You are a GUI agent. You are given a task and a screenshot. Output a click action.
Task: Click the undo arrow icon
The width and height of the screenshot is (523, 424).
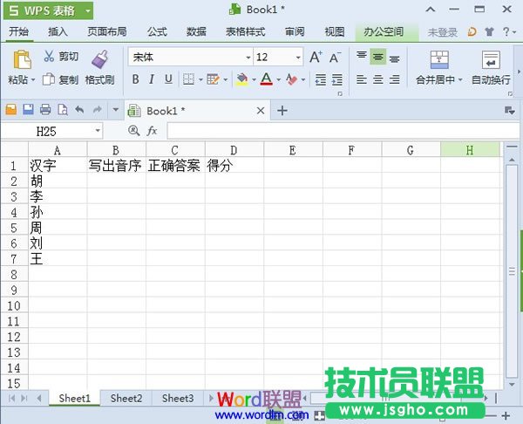(x=79, y=110)
